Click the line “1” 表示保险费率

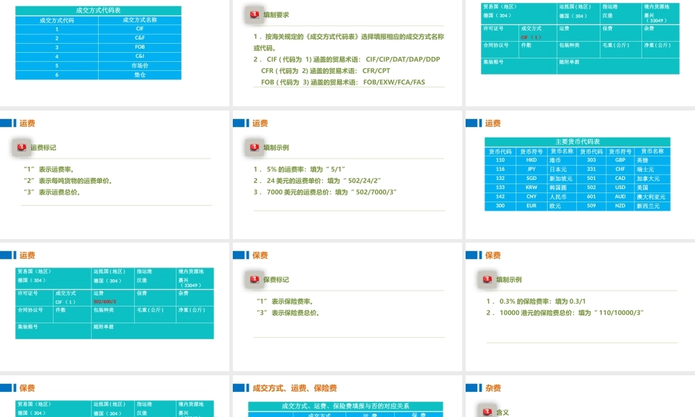[x=285, y=302]
